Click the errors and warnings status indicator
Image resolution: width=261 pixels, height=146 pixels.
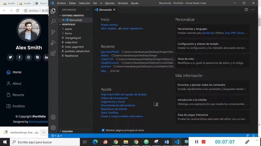[57, 135]
